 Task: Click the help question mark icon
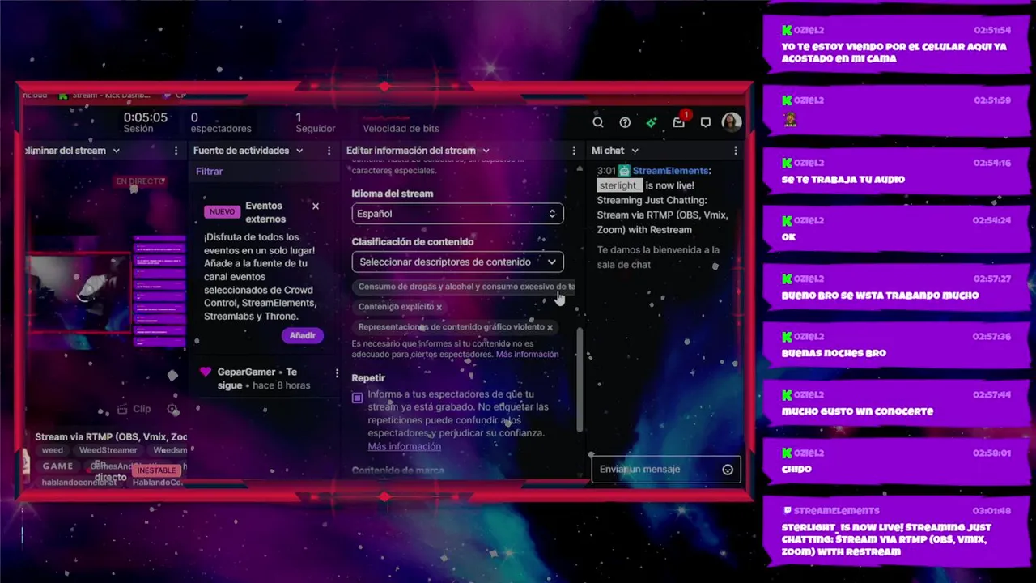point(625,122)
